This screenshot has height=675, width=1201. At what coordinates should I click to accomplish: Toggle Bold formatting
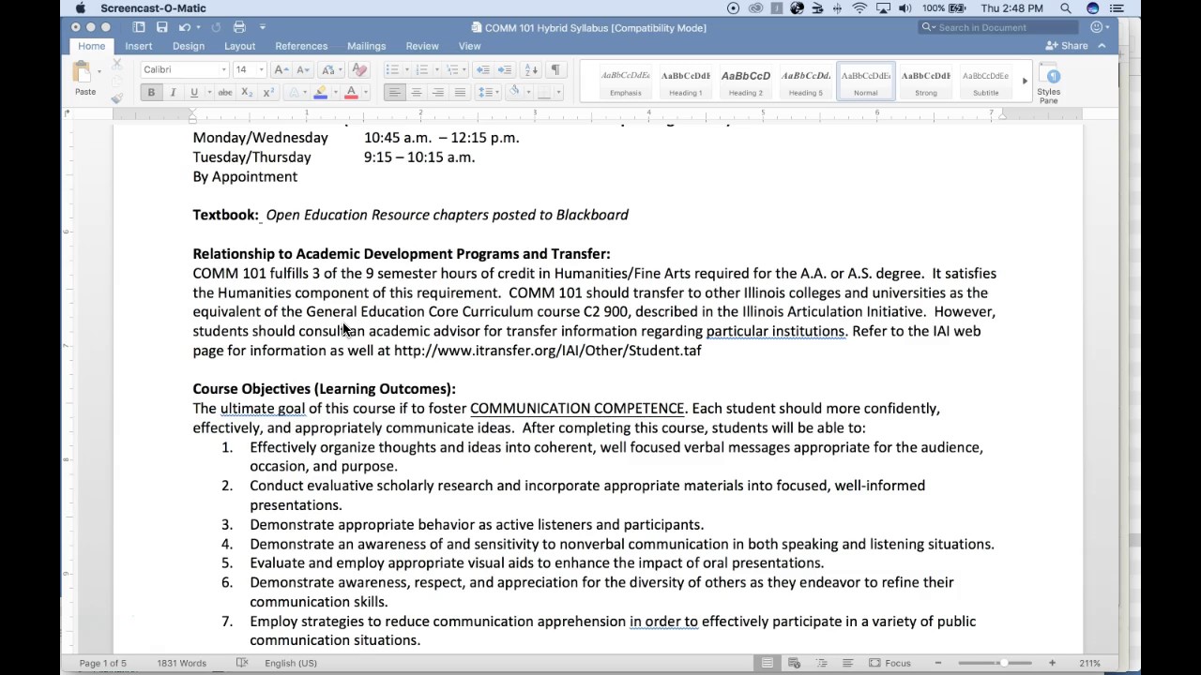click(151, 92)
